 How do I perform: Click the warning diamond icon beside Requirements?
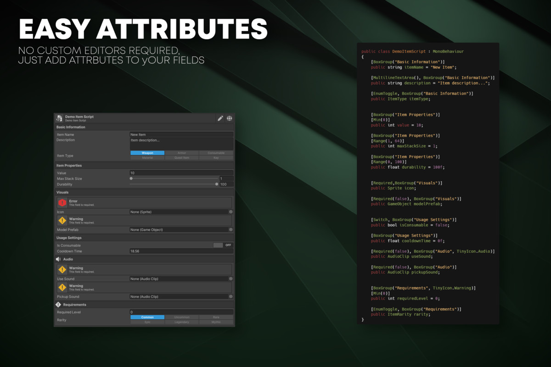(x=58, y=305)
